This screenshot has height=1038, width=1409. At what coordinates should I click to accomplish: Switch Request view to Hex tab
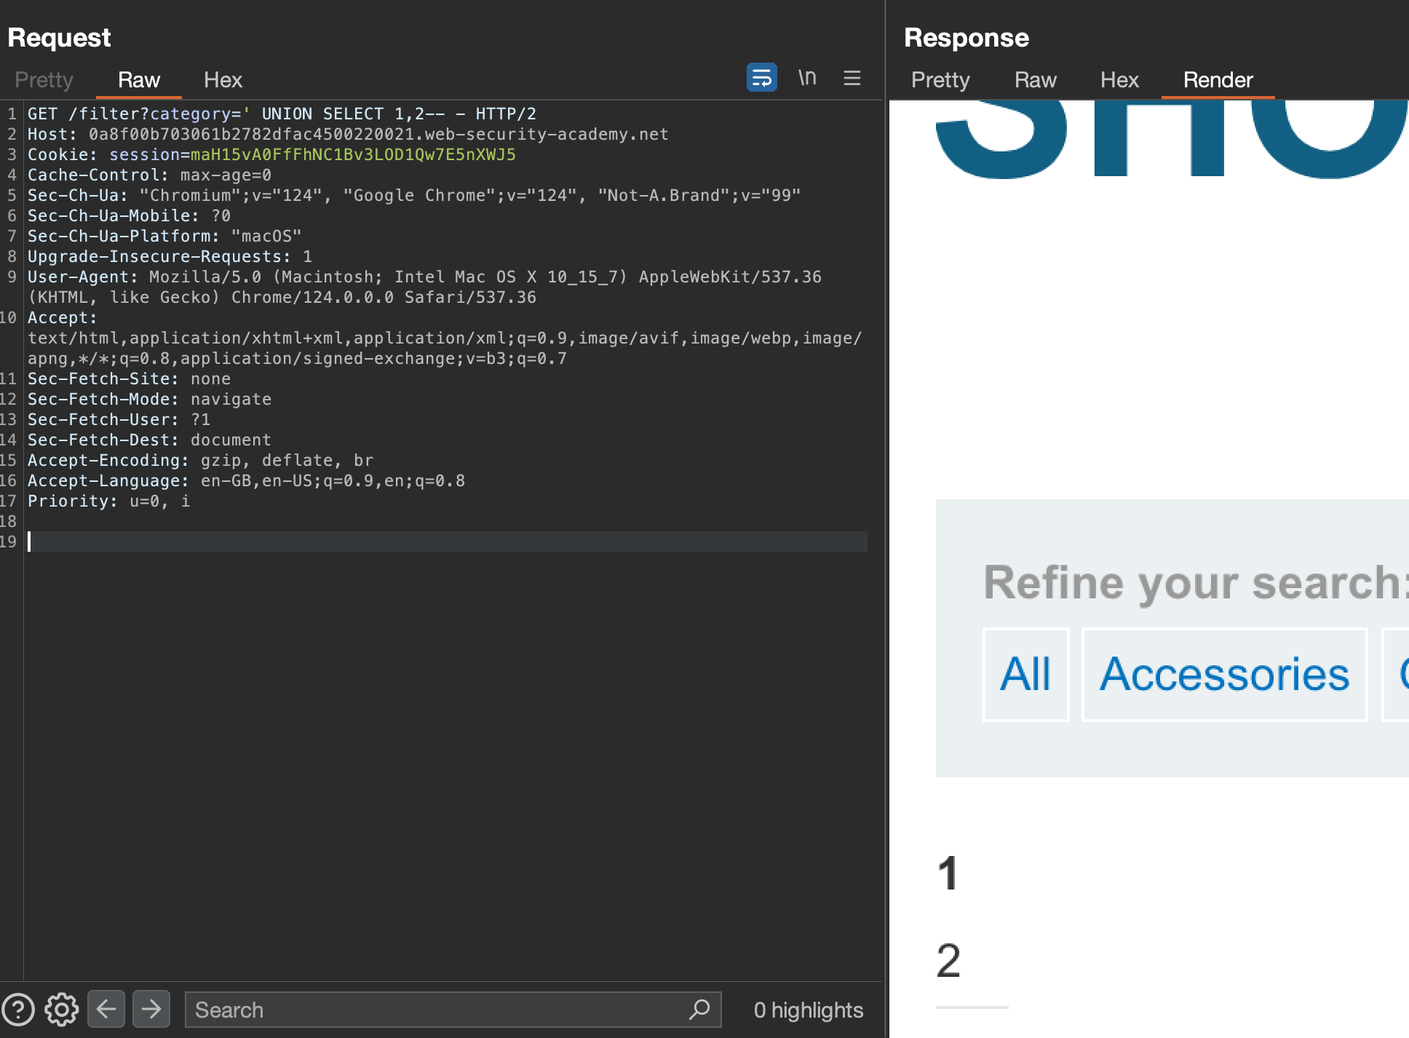tap(223, 80)
